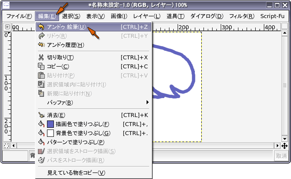Click the icon for パスをストローク描画
291x179 pixels.
pos(41,160)
